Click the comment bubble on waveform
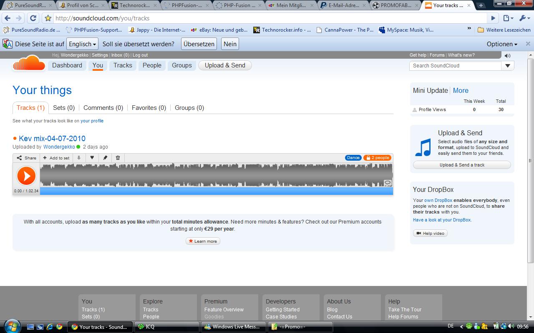The height and width of the screenshot is (333, 534). pos(388,183)
